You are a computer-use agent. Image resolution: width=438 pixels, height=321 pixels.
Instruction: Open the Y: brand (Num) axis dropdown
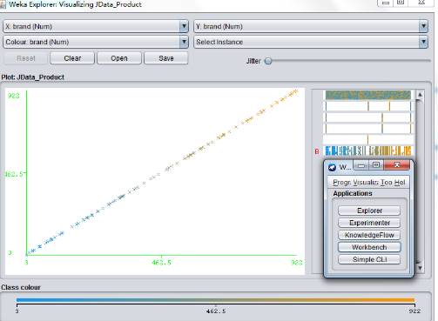click(311, 26)
